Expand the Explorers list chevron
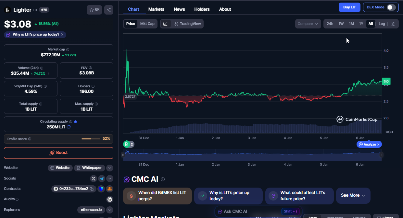 pyautogui.click(x=110, y=210)
